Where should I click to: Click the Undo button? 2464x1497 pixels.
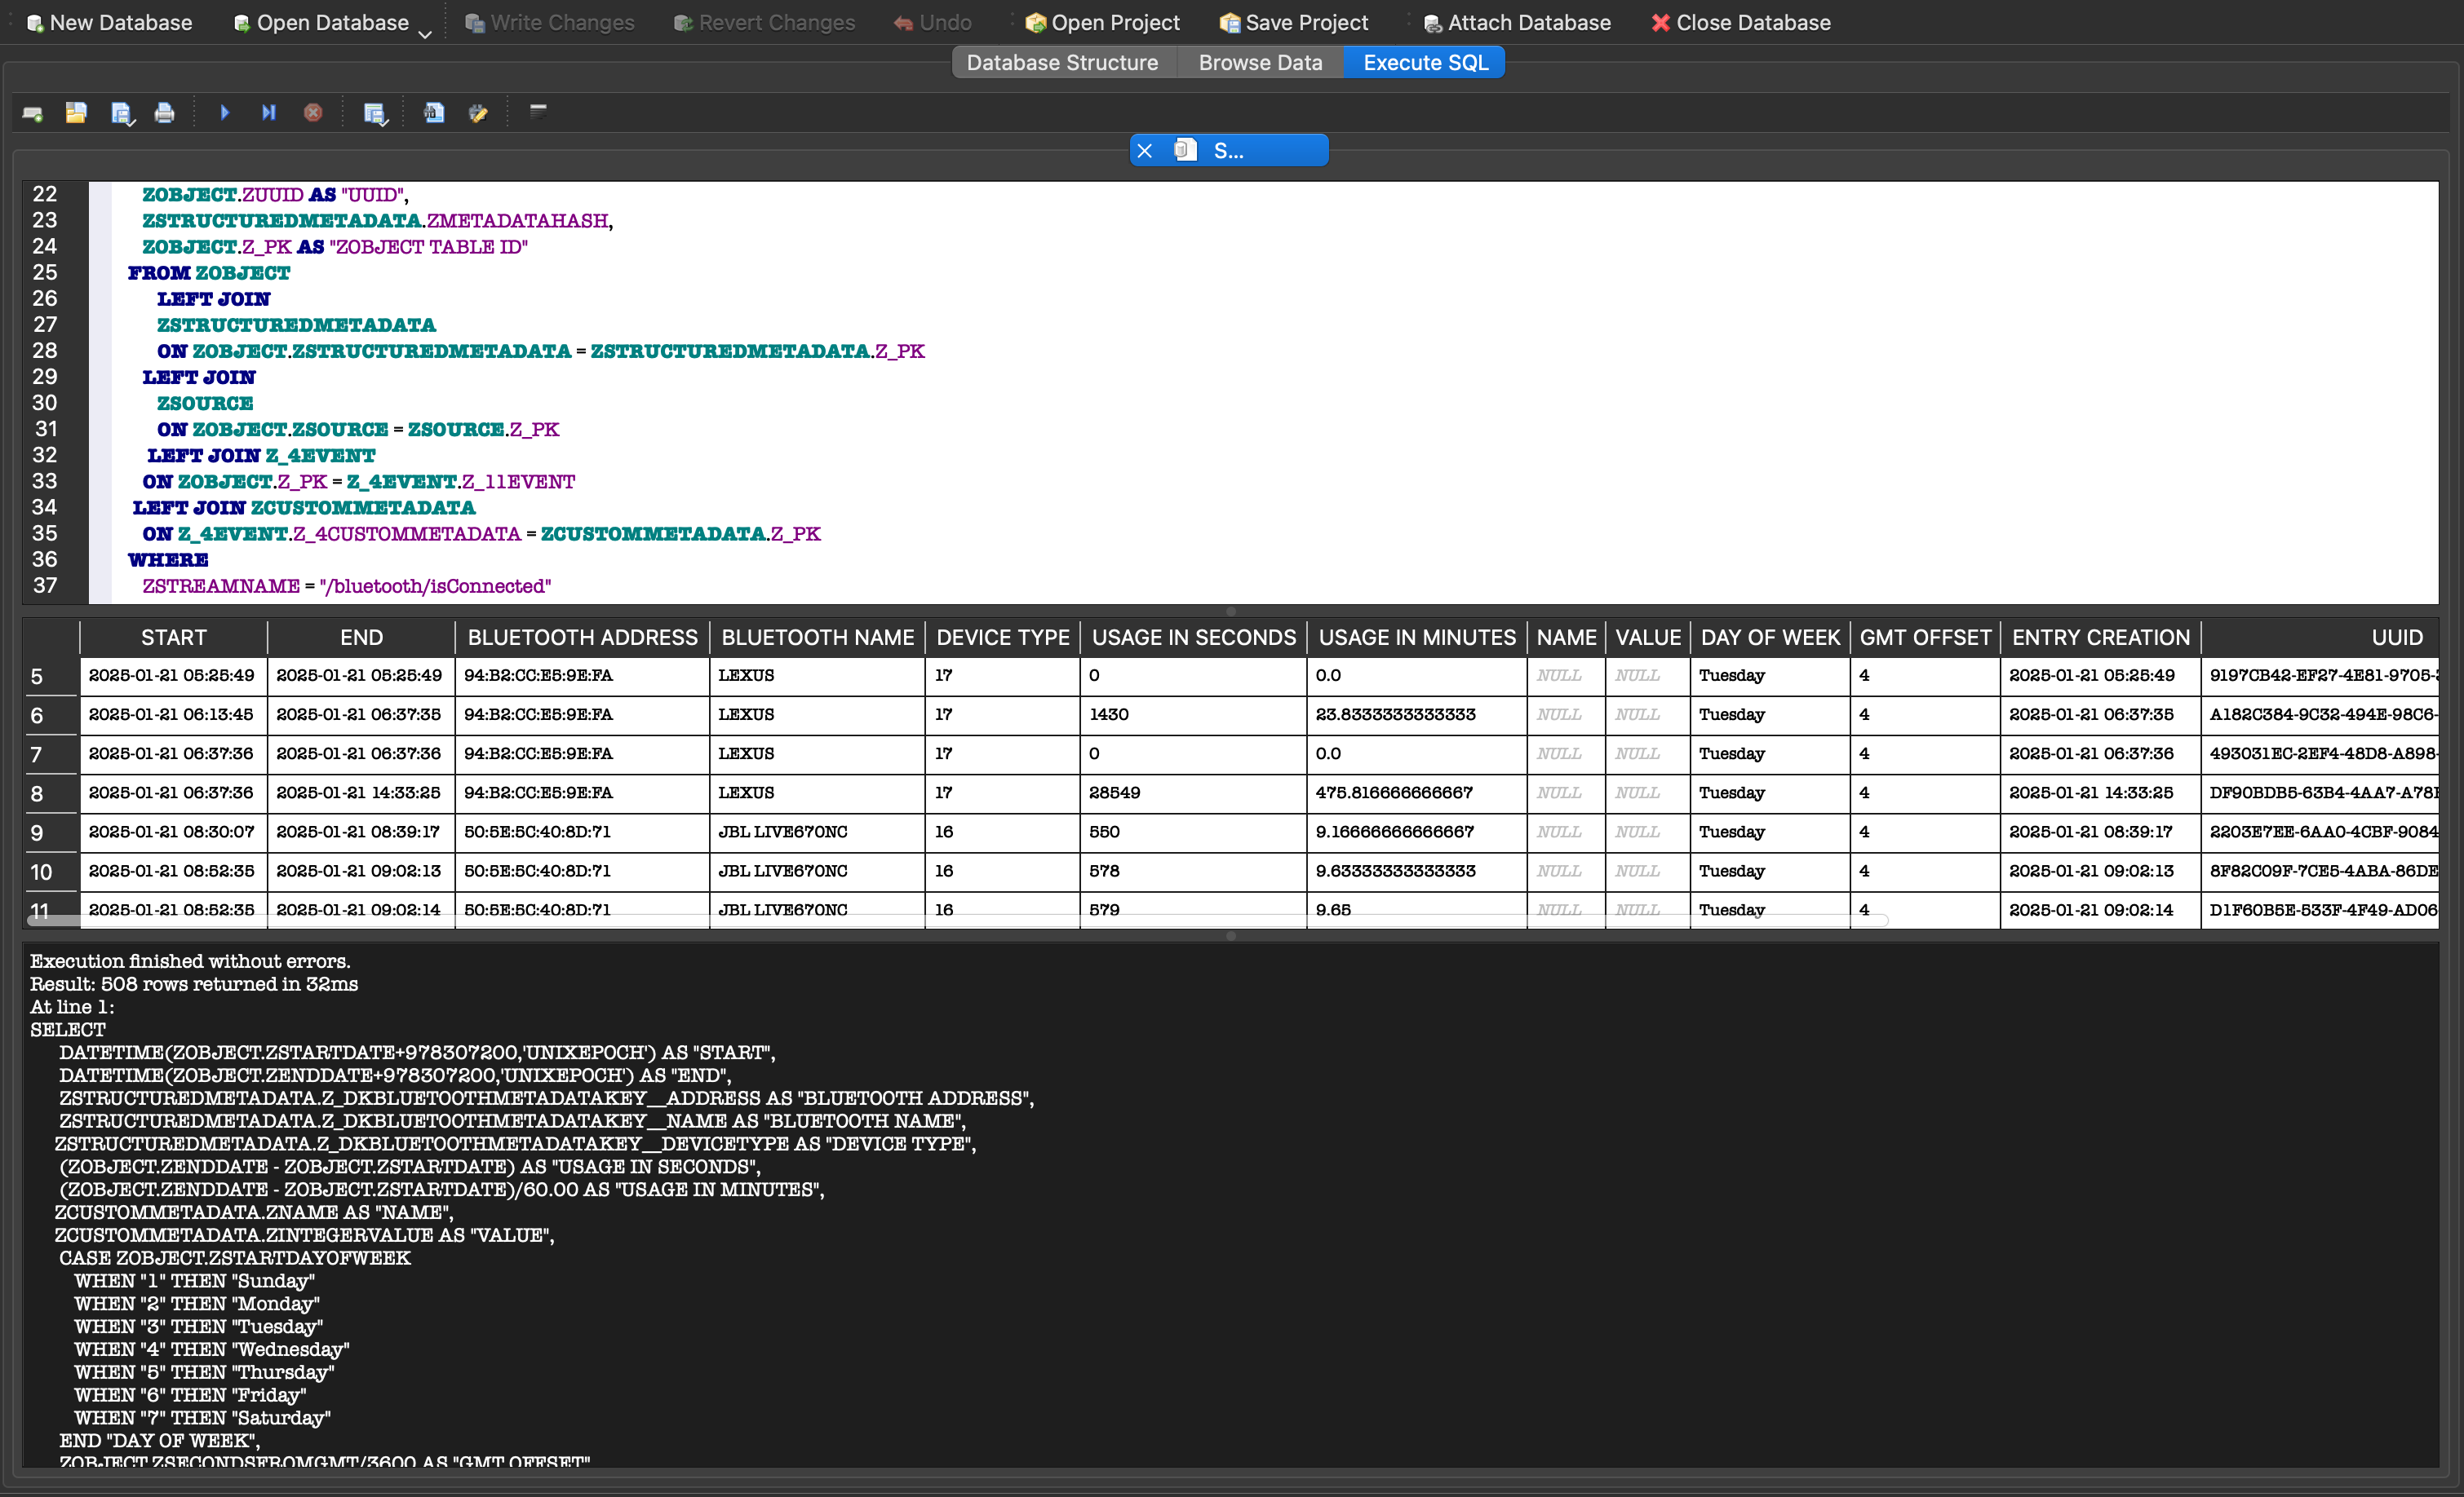click(932, 22)
